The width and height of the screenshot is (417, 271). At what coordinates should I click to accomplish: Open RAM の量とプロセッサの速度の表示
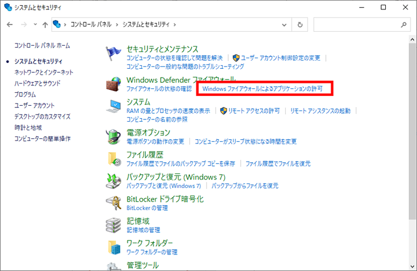tap(168, 111)
